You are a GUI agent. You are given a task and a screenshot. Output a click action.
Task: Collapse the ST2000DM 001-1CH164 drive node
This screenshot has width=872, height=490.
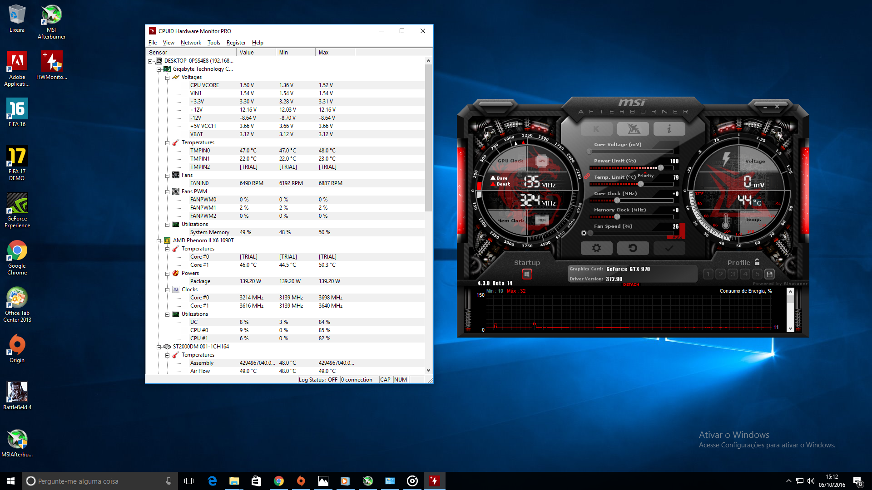tap(159, 347)
